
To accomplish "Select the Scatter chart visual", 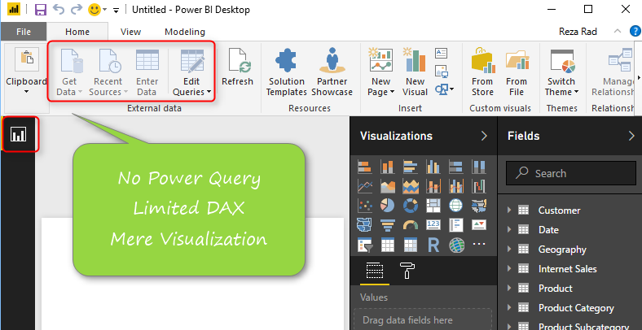I will click(x=365, y=206).
